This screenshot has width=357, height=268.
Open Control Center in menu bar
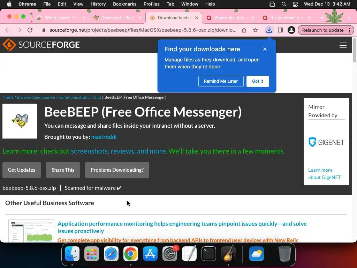click(x=295, y=4)
